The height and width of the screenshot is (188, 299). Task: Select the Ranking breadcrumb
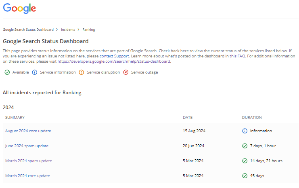89,30
